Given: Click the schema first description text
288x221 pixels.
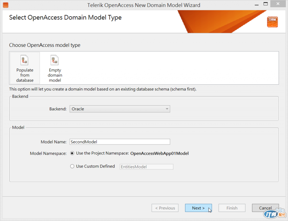Looking at the screenshot, I should 103,89.
